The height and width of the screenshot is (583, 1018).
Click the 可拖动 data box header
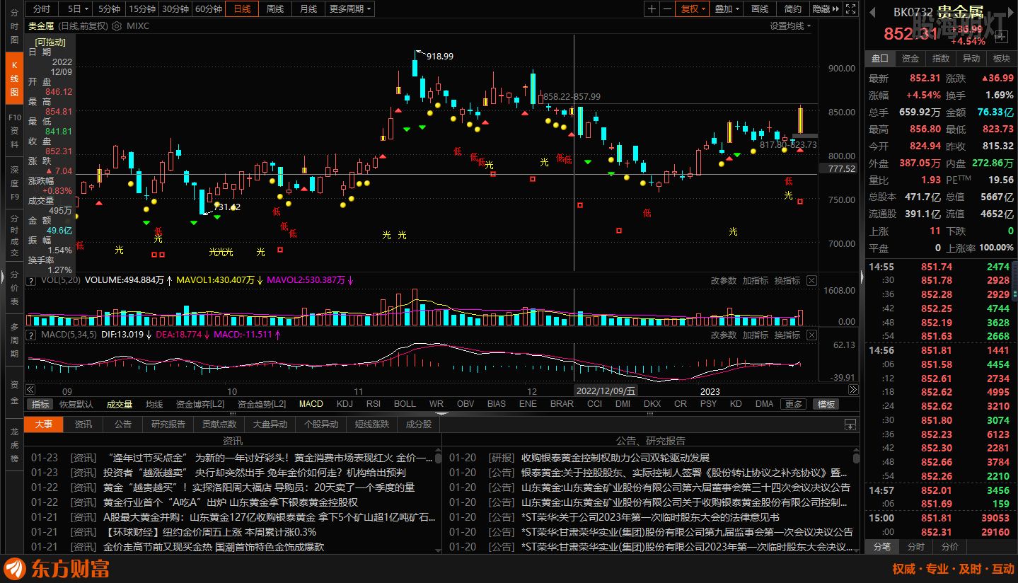pyautogui.click(x=50, y=42)
